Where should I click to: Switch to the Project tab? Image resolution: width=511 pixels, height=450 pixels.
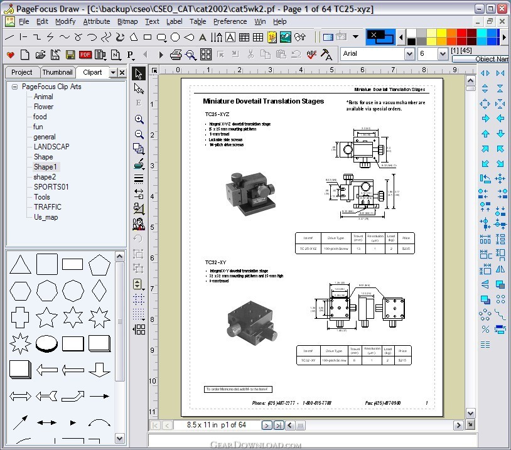pyautogui.click(x=22, y=72)
